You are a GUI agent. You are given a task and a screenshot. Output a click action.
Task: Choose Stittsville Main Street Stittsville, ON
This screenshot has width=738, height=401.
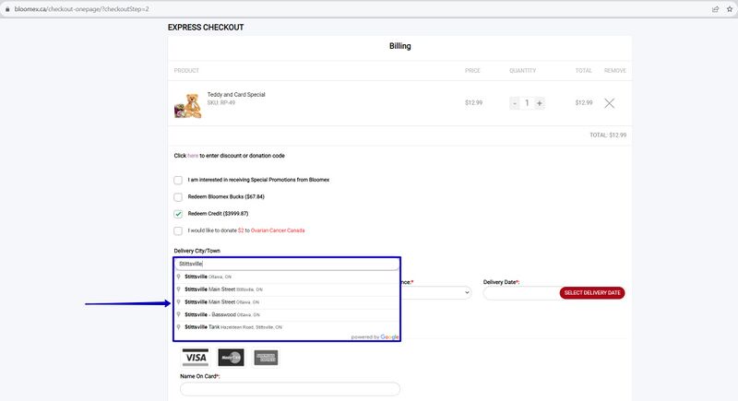point(287,289)
